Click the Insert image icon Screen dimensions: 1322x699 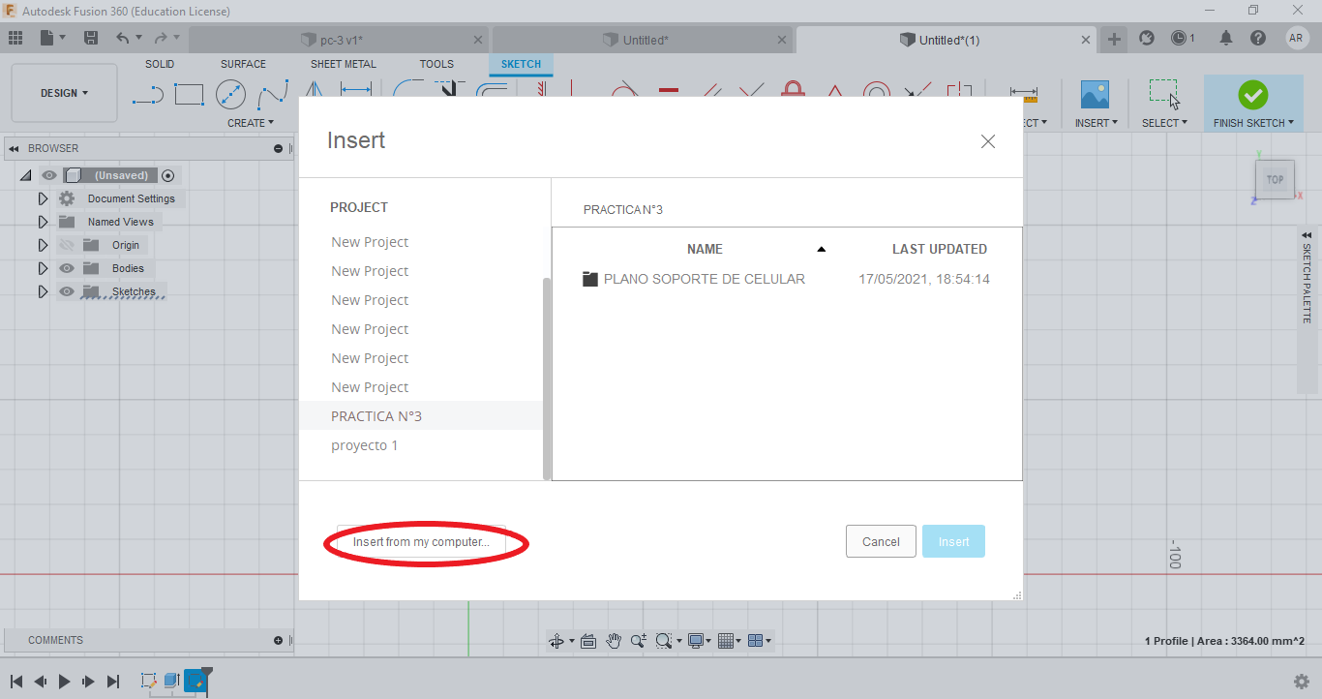[x=1095, y=94]
